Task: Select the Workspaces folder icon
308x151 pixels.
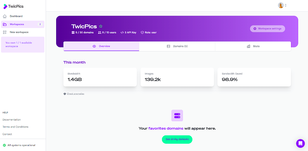Action: tap(5, 24)
